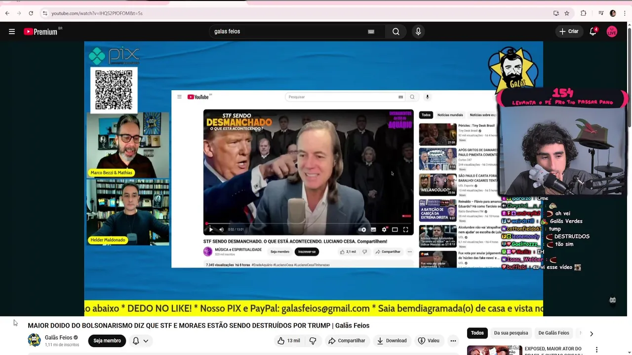Select the Todos filter chip
Image resolution: width=632 pixels, height=355 pixels.
tap(477, 333)
